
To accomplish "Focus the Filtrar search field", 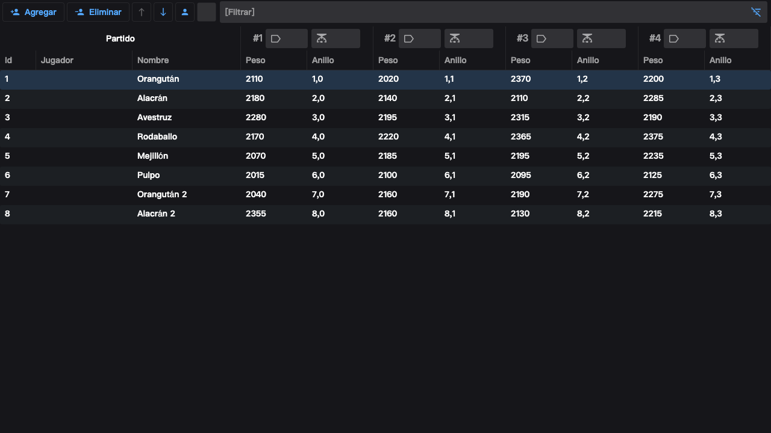I will click(x=482, y=12).
